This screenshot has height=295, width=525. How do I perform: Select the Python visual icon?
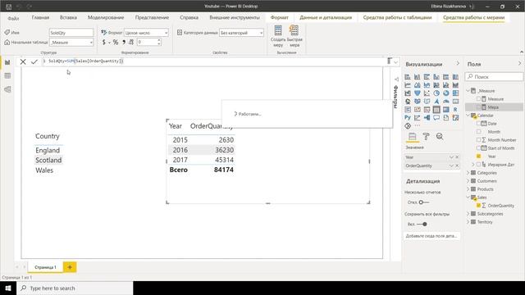click(408, 118)
